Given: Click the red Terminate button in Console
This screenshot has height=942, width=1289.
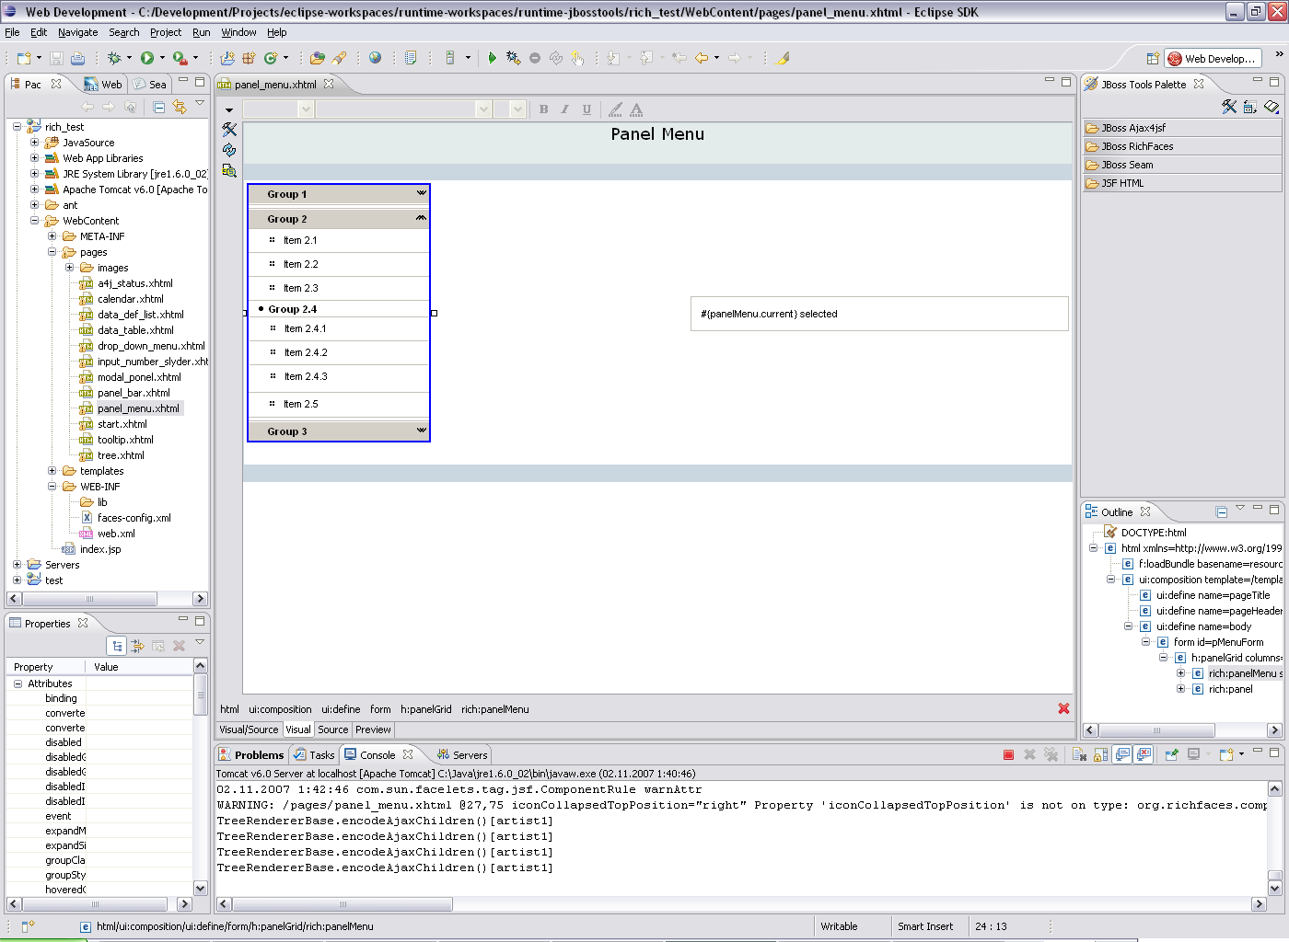Looking at the screenshot, I should pos(1008,755).
